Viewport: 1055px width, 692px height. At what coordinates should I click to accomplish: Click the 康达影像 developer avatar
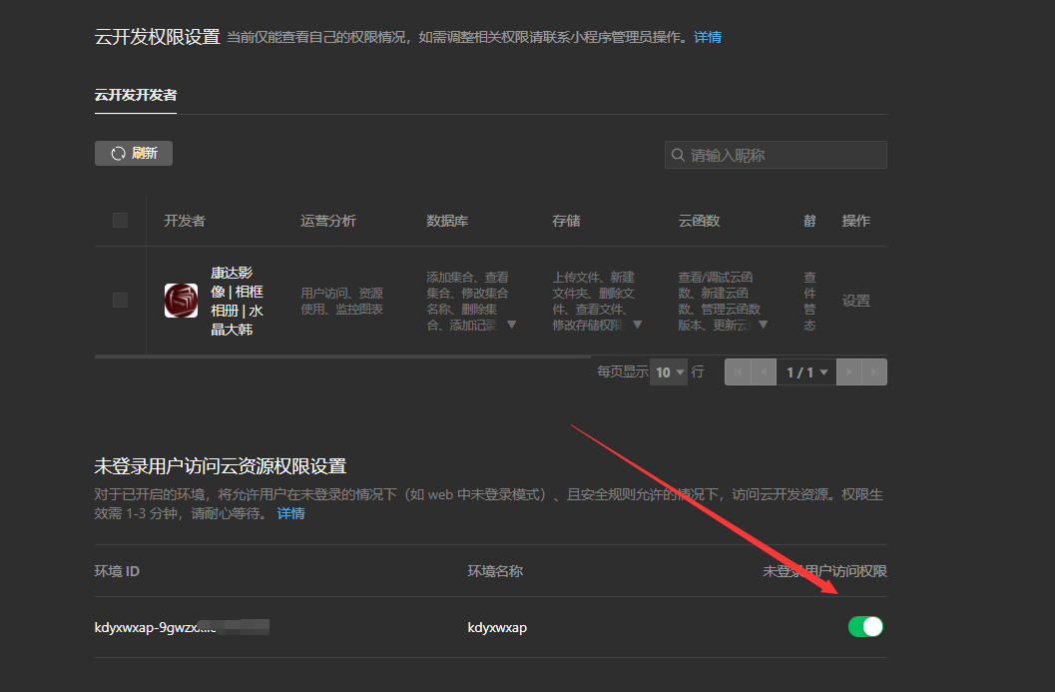181,301
